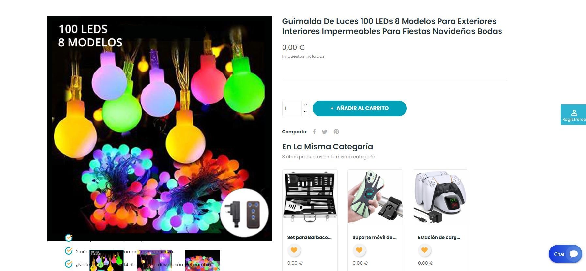
Task: Open the Estación de carga product link
Action: point(439,237)
